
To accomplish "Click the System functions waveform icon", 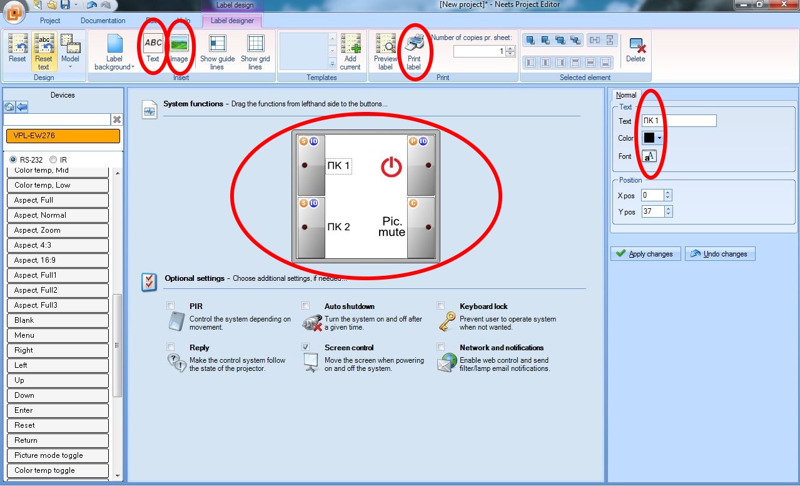I will (149, 109).
